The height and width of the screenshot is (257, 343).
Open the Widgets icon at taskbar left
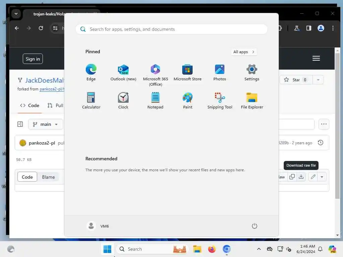point(11,249)
